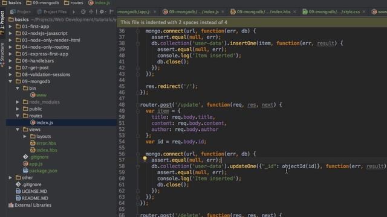
Task: Click the collapse all icon in Project panel
Action: (91, 11)
